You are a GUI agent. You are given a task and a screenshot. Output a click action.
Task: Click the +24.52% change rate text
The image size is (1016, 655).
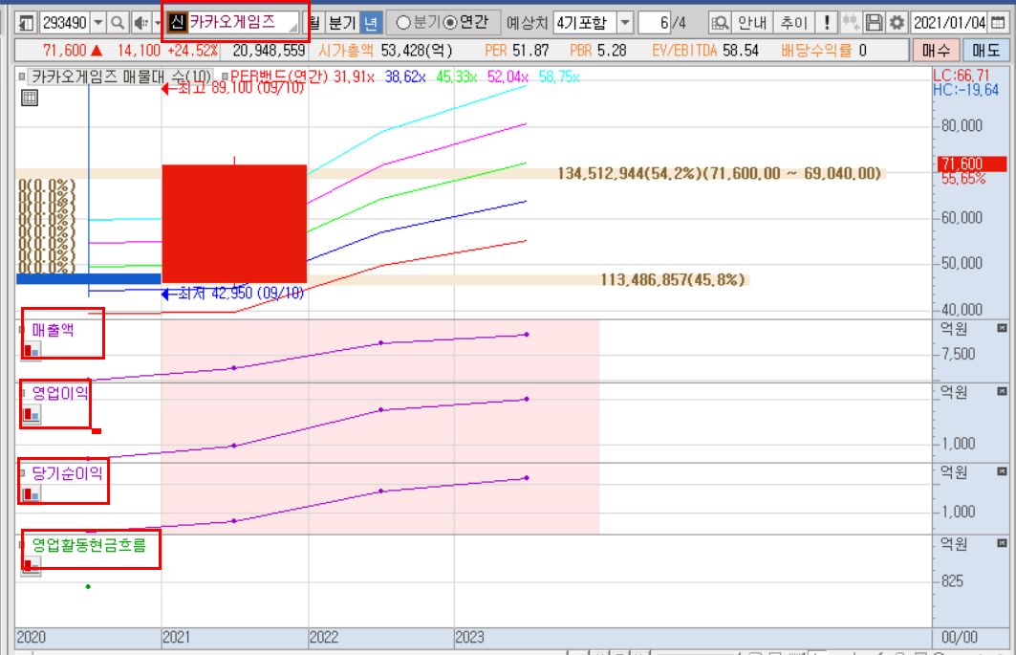coord(192,51)
